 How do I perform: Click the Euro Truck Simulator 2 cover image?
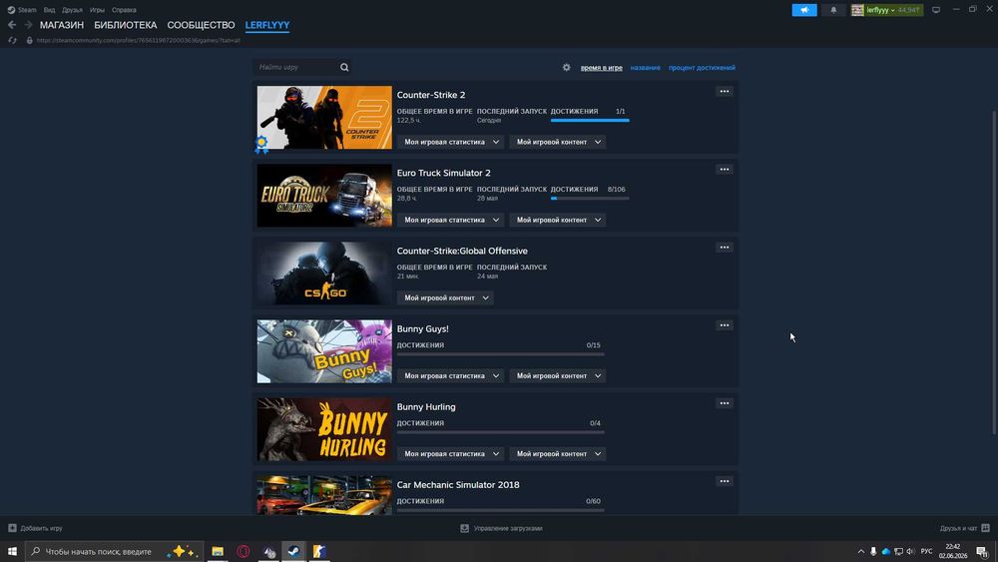(x=324, y=196)
